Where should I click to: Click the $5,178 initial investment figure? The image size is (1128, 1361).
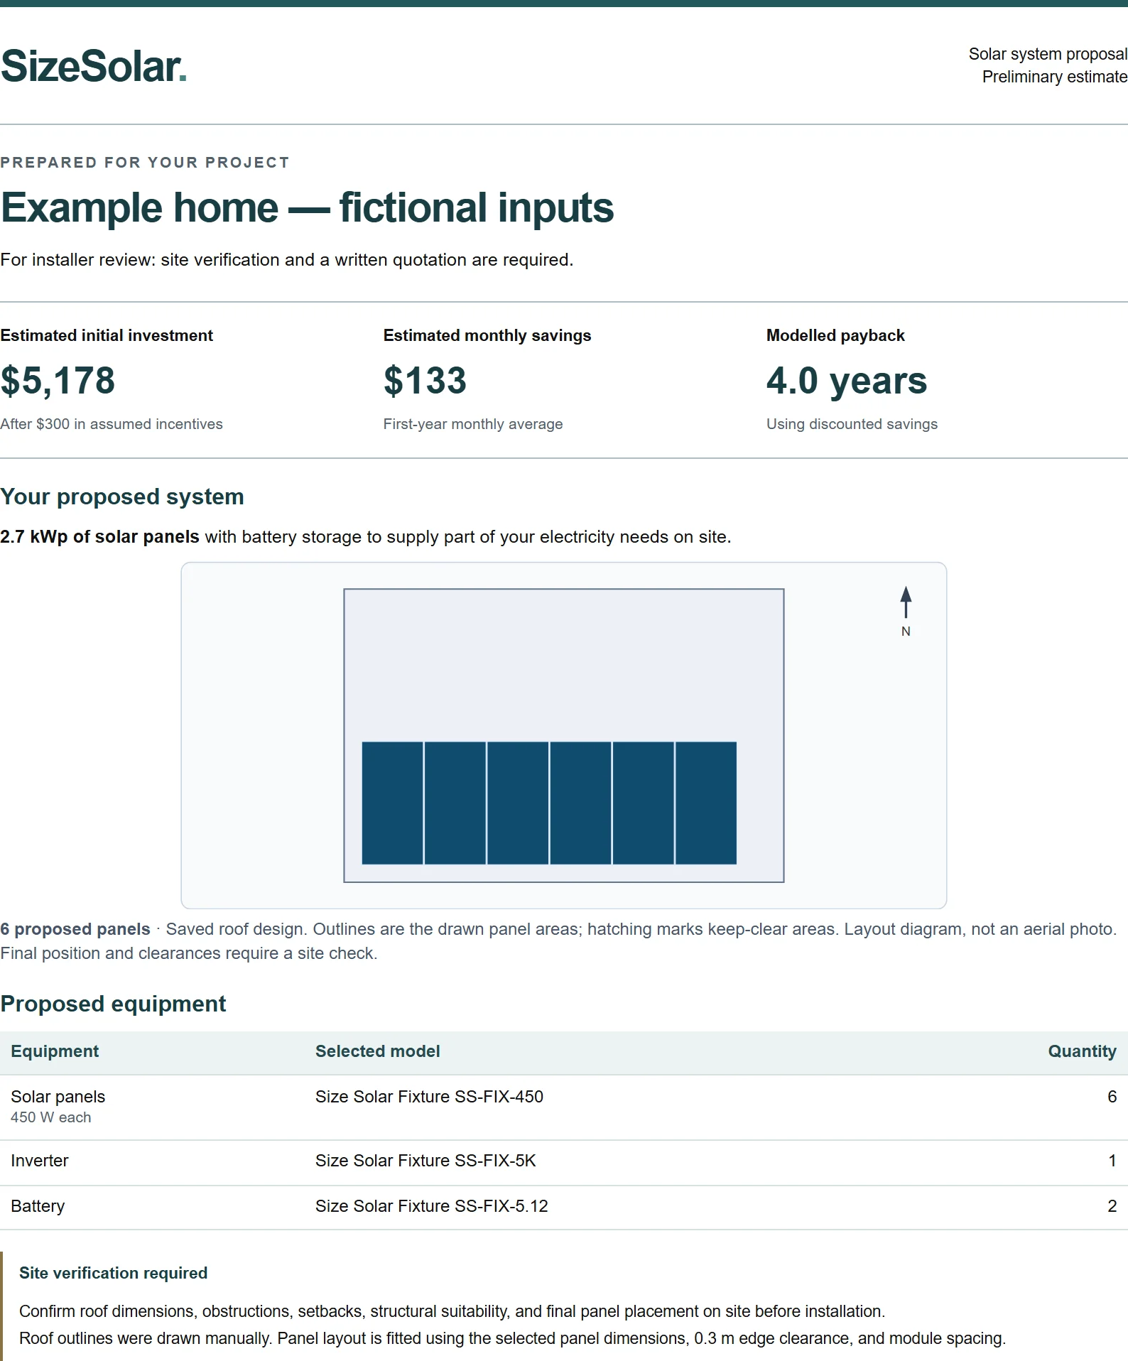point(58,381)
